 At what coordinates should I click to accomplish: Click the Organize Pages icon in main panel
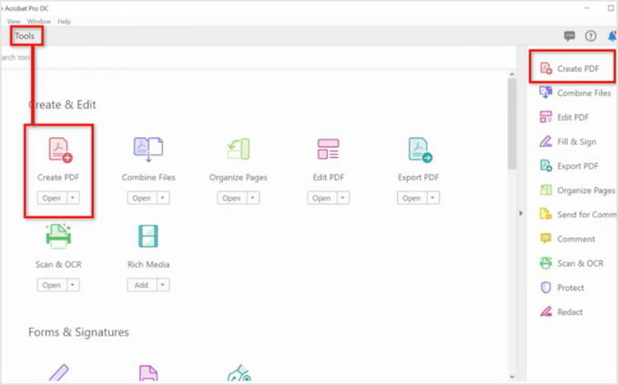click(238, 149)
